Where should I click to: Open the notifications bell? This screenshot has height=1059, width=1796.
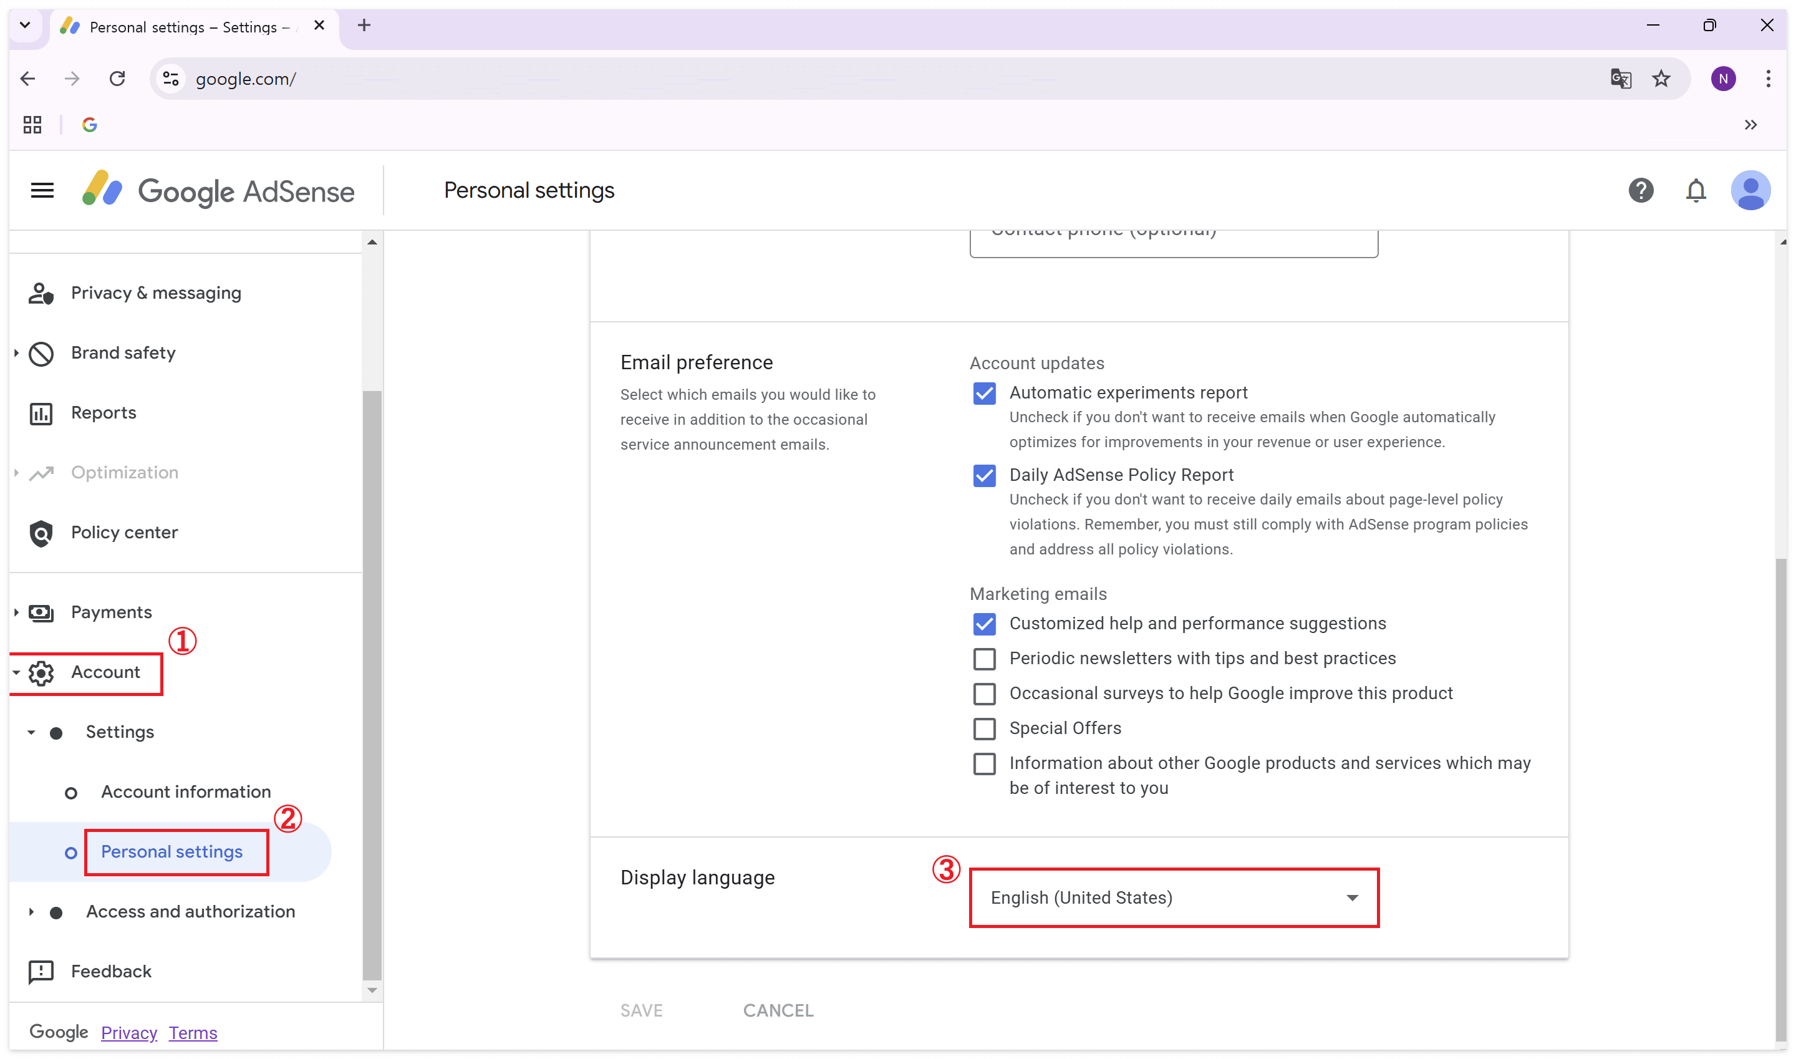(1696, 191)
